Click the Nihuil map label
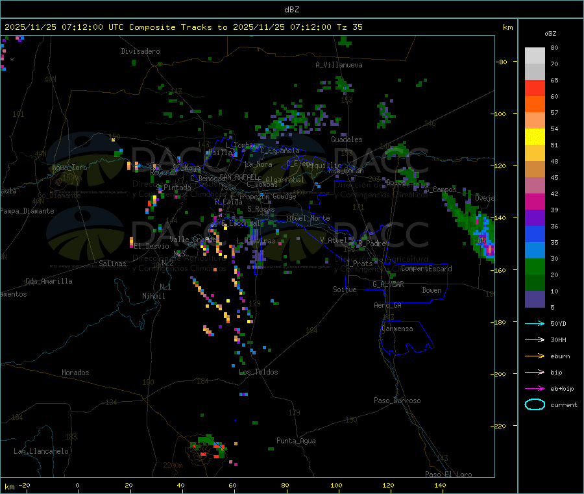584x494 pixels. point(154,296)
